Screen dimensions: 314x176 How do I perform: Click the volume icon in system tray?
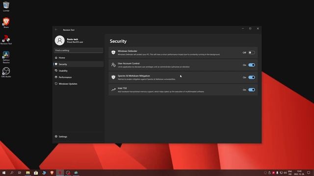[285, 173]
